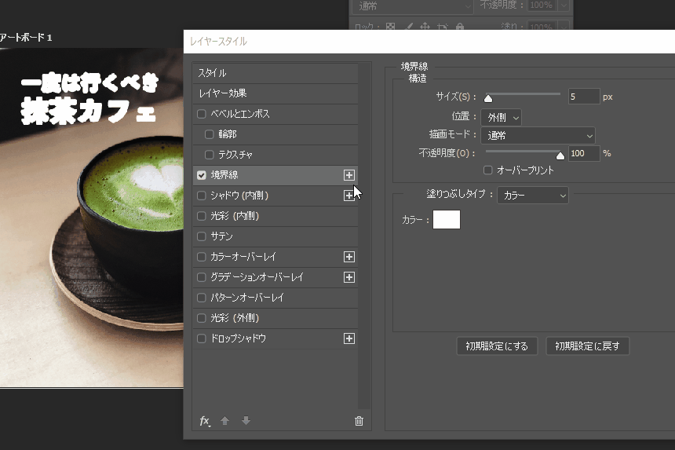Enable the テクスチャ checkbox

210,155
